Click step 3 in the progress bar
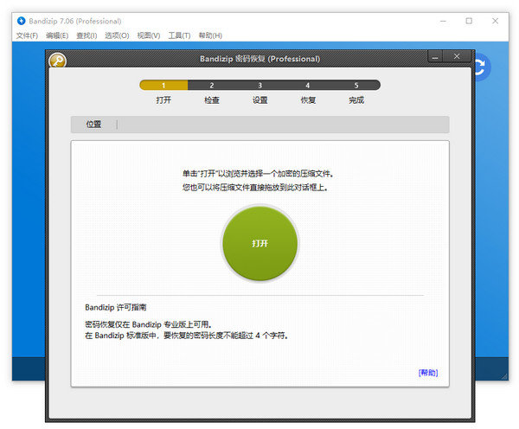The height and width of the screenshot is (429, 519). click(260, 85)
